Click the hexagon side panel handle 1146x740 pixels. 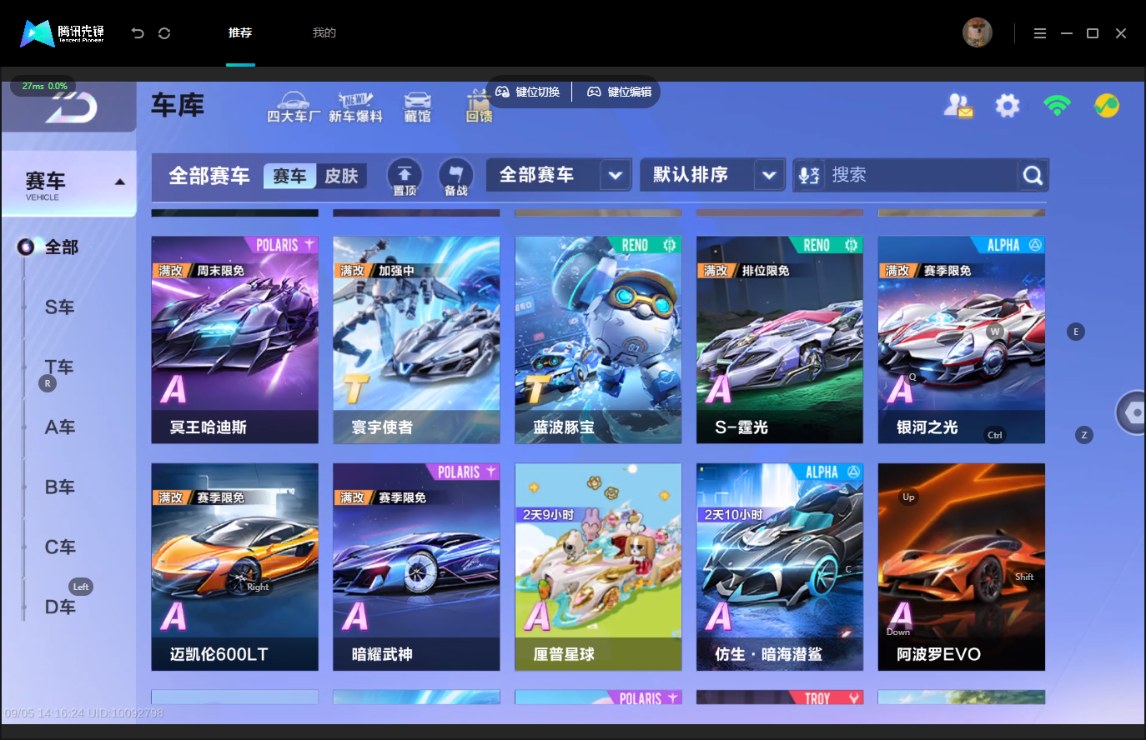tap(1131, 412)
